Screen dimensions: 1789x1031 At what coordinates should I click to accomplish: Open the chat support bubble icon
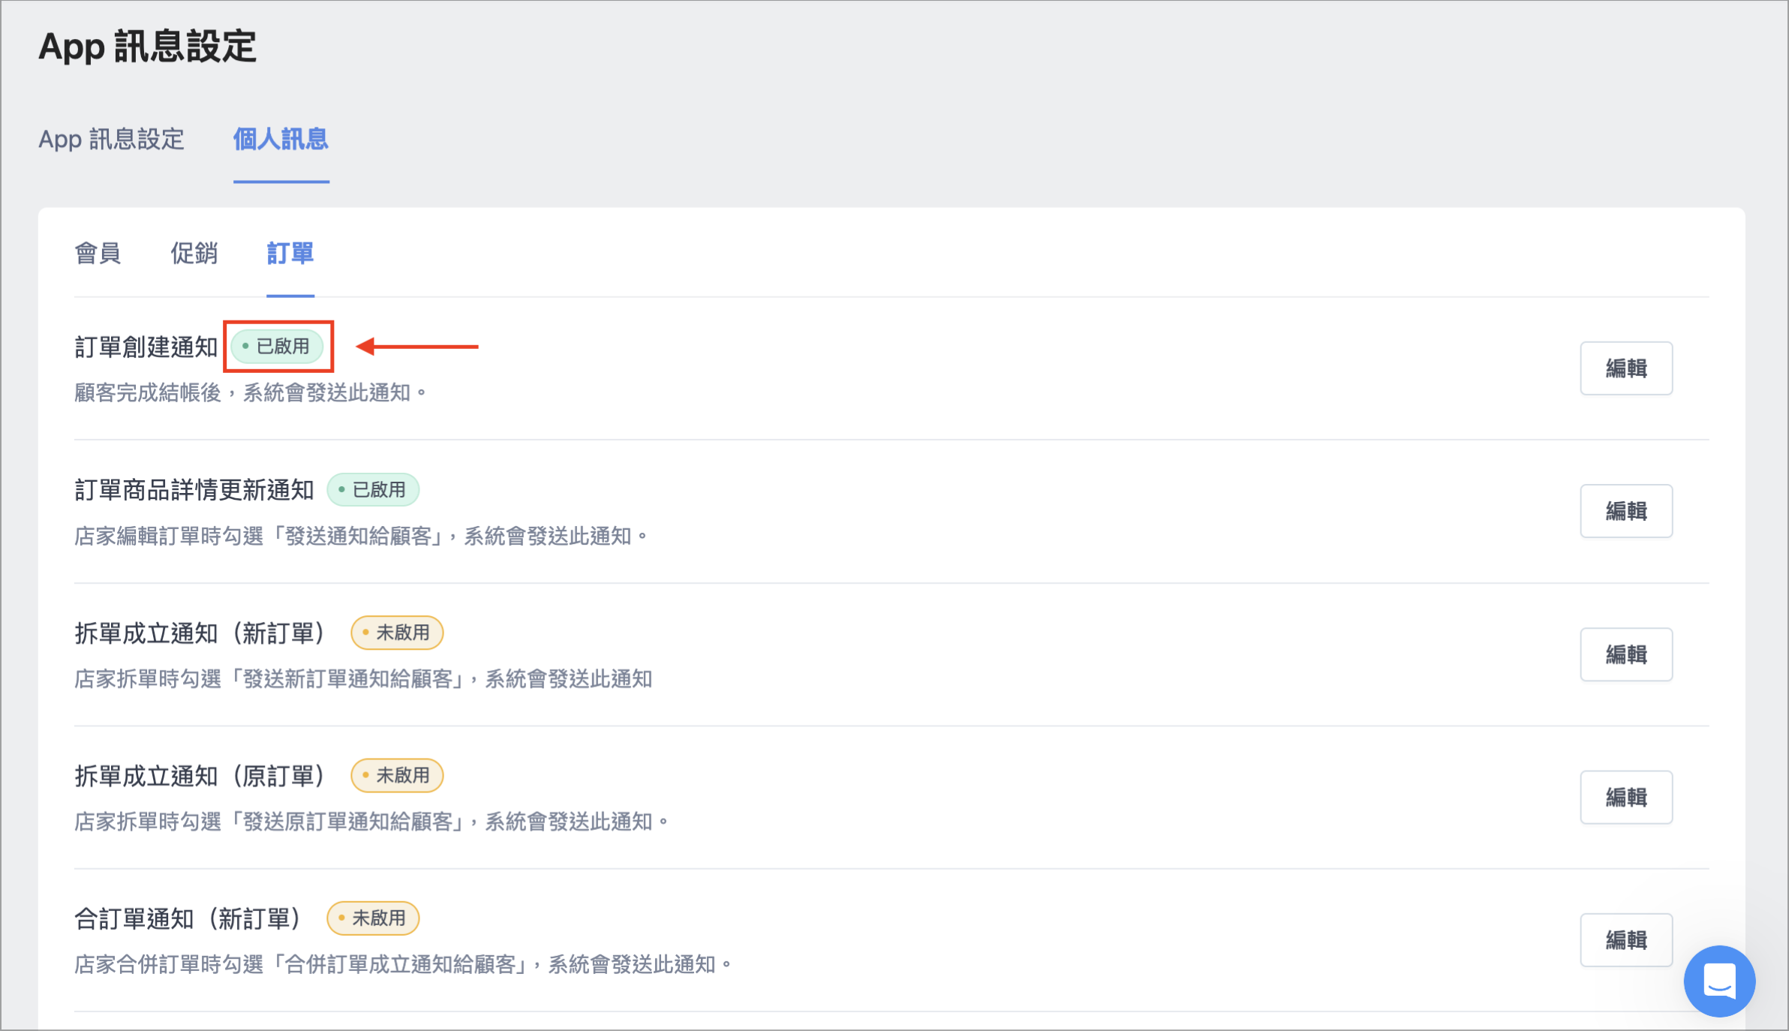point(1719,981)
